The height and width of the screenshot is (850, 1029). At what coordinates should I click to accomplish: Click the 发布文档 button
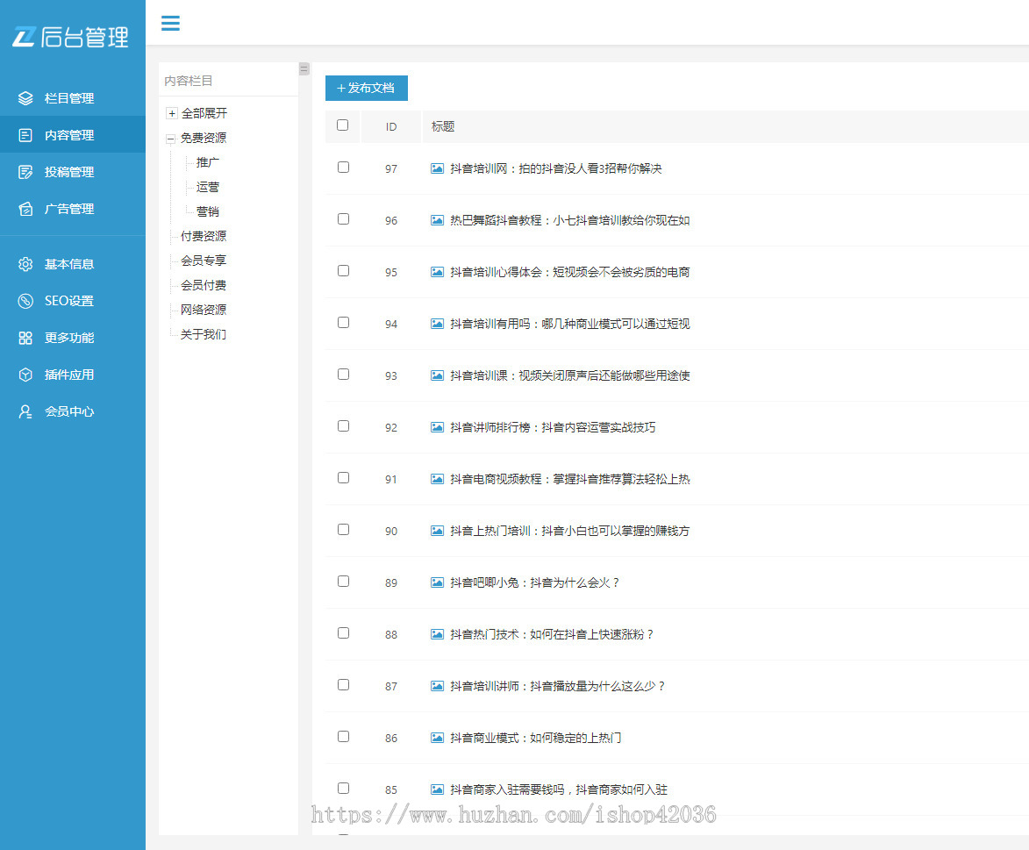pyautogui.click(x=366, y=88)
